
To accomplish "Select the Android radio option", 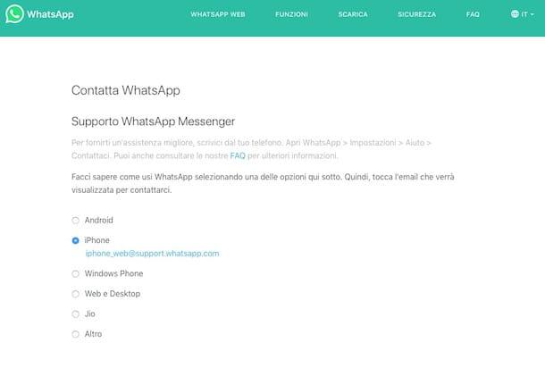I will coord(75,221).
